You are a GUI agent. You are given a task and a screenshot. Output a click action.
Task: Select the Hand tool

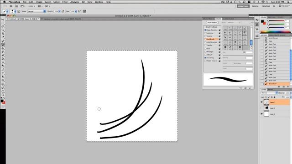click(x=3, y=91)
